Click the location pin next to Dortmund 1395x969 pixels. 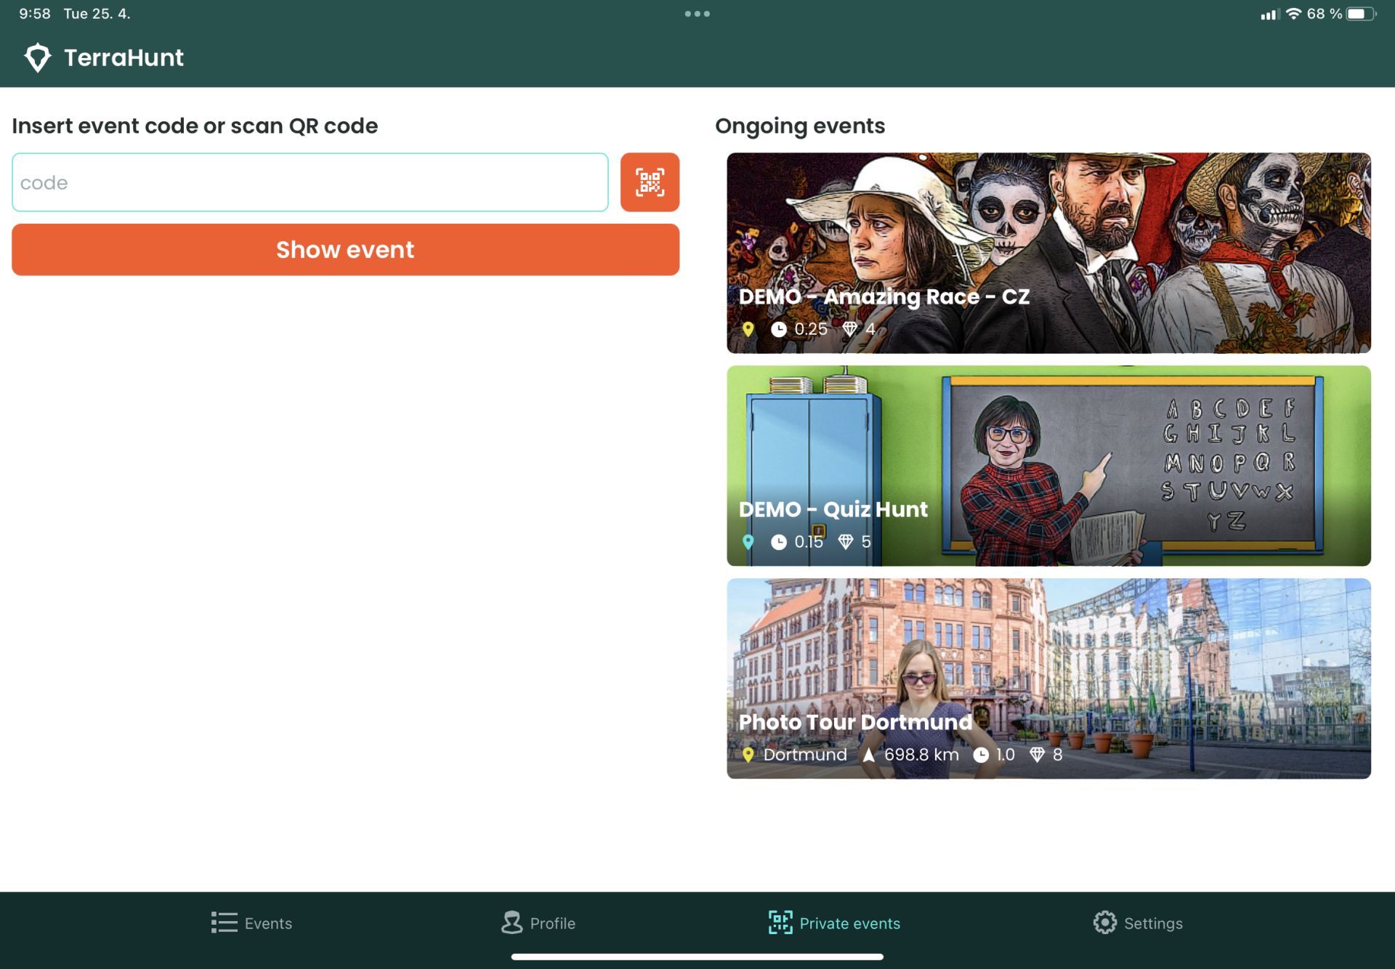click(748, 755)
